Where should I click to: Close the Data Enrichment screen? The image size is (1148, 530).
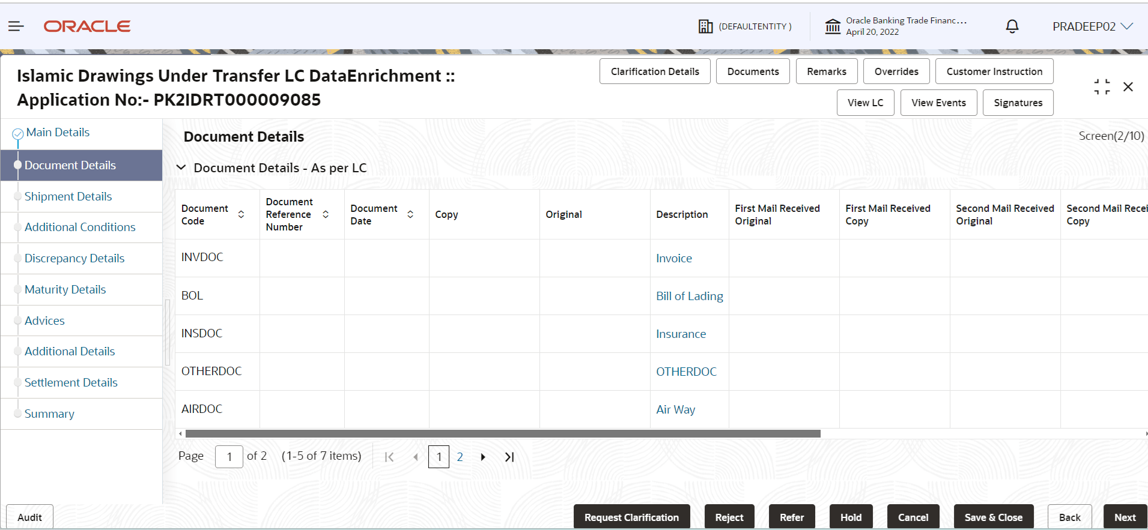(x=1128, y=87)
